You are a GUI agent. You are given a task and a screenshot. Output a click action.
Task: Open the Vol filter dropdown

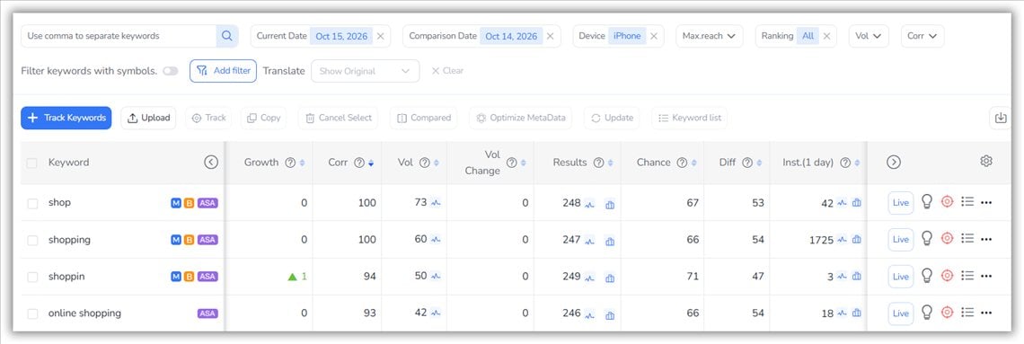tap(869, 36)
